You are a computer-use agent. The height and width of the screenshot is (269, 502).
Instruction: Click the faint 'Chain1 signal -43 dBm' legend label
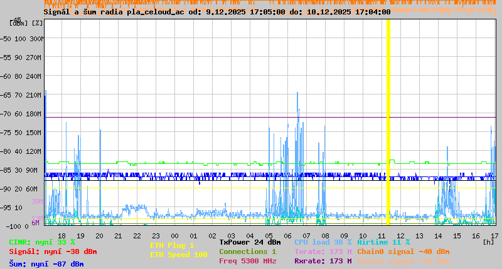[403, 261]
